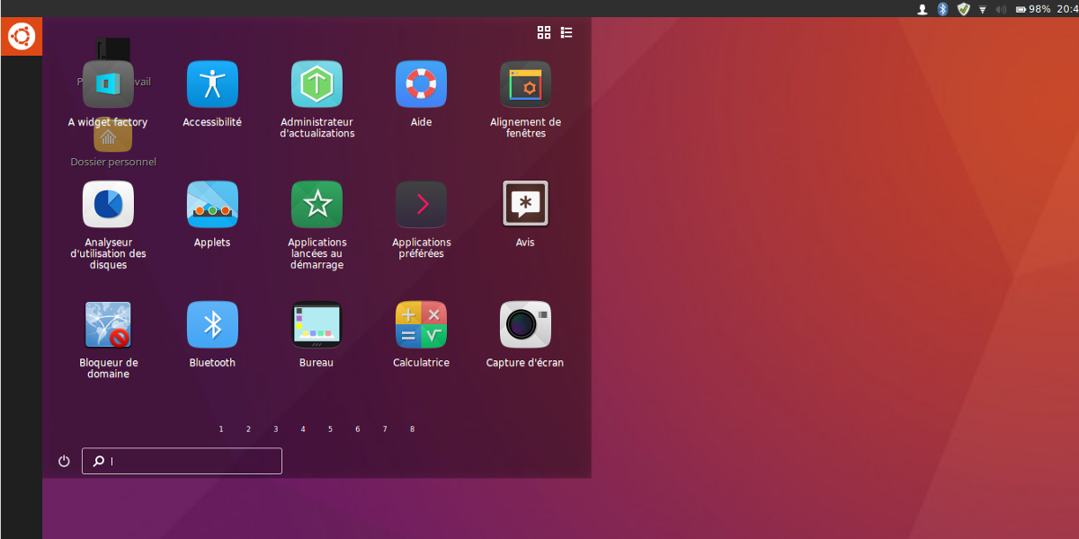Go to launcher page 1
The image size is (1079, 539).
[x=221, y=429]
